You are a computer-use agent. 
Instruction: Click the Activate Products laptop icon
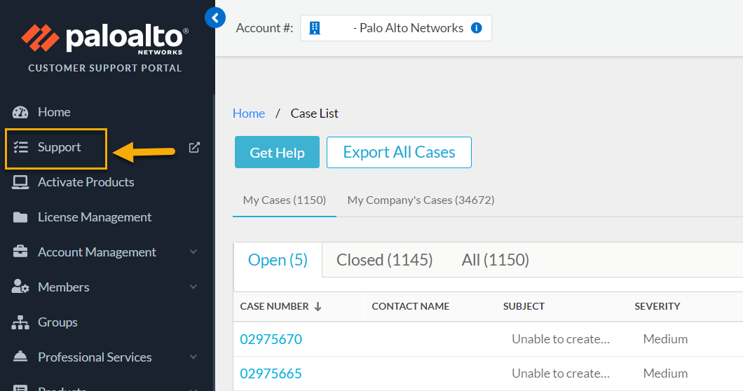click(20, 182)
